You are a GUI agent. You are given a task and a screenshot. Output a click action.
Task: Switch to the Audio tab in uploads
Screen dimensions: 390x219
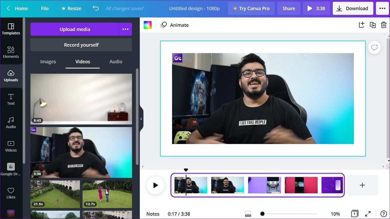pos(116,62)
